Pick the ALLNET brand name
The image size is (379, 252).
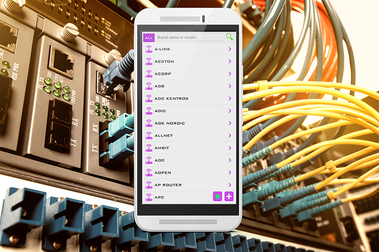tap(163, 136)
